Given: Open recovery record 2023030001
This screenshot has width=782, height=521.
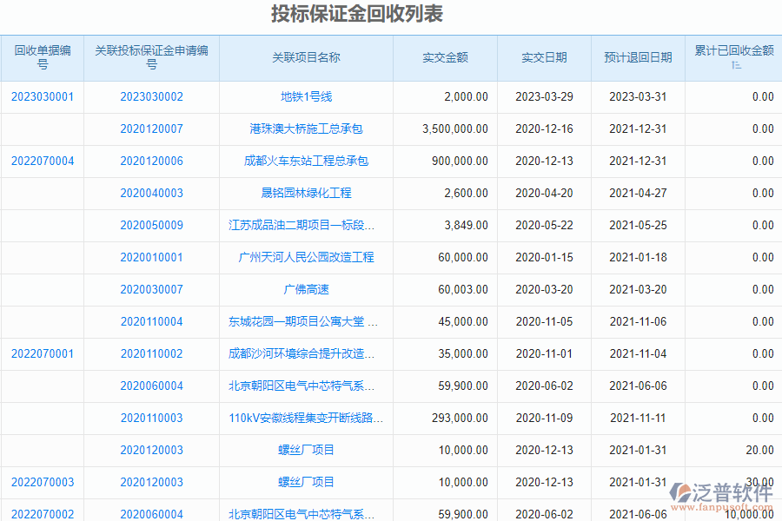Looking at the screenshot, I should click(42, 96).
